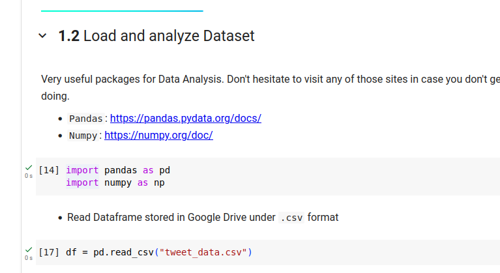The image size is (500, 273).
Task: Click the "Pandas" inline code label
Action: pyautogui.click(x=85, y=119)
